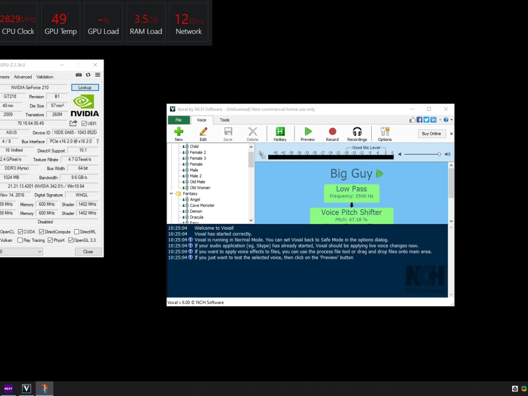The image size is (528, 396).
Task: Select the Cave Monster voice
Action: (202, 205)
